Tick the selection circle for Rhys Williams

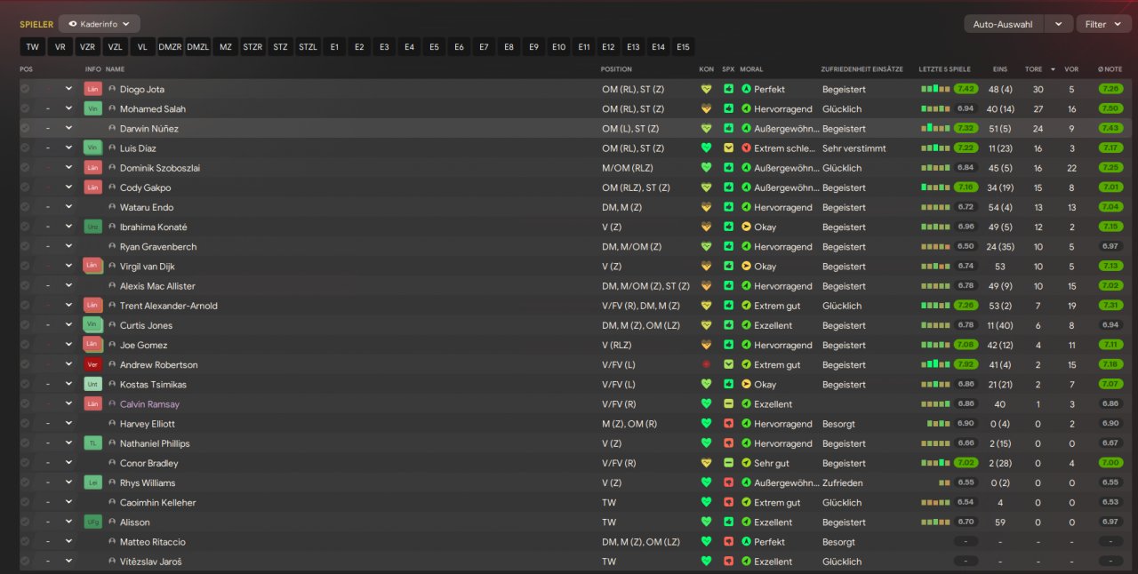point(25,482)
